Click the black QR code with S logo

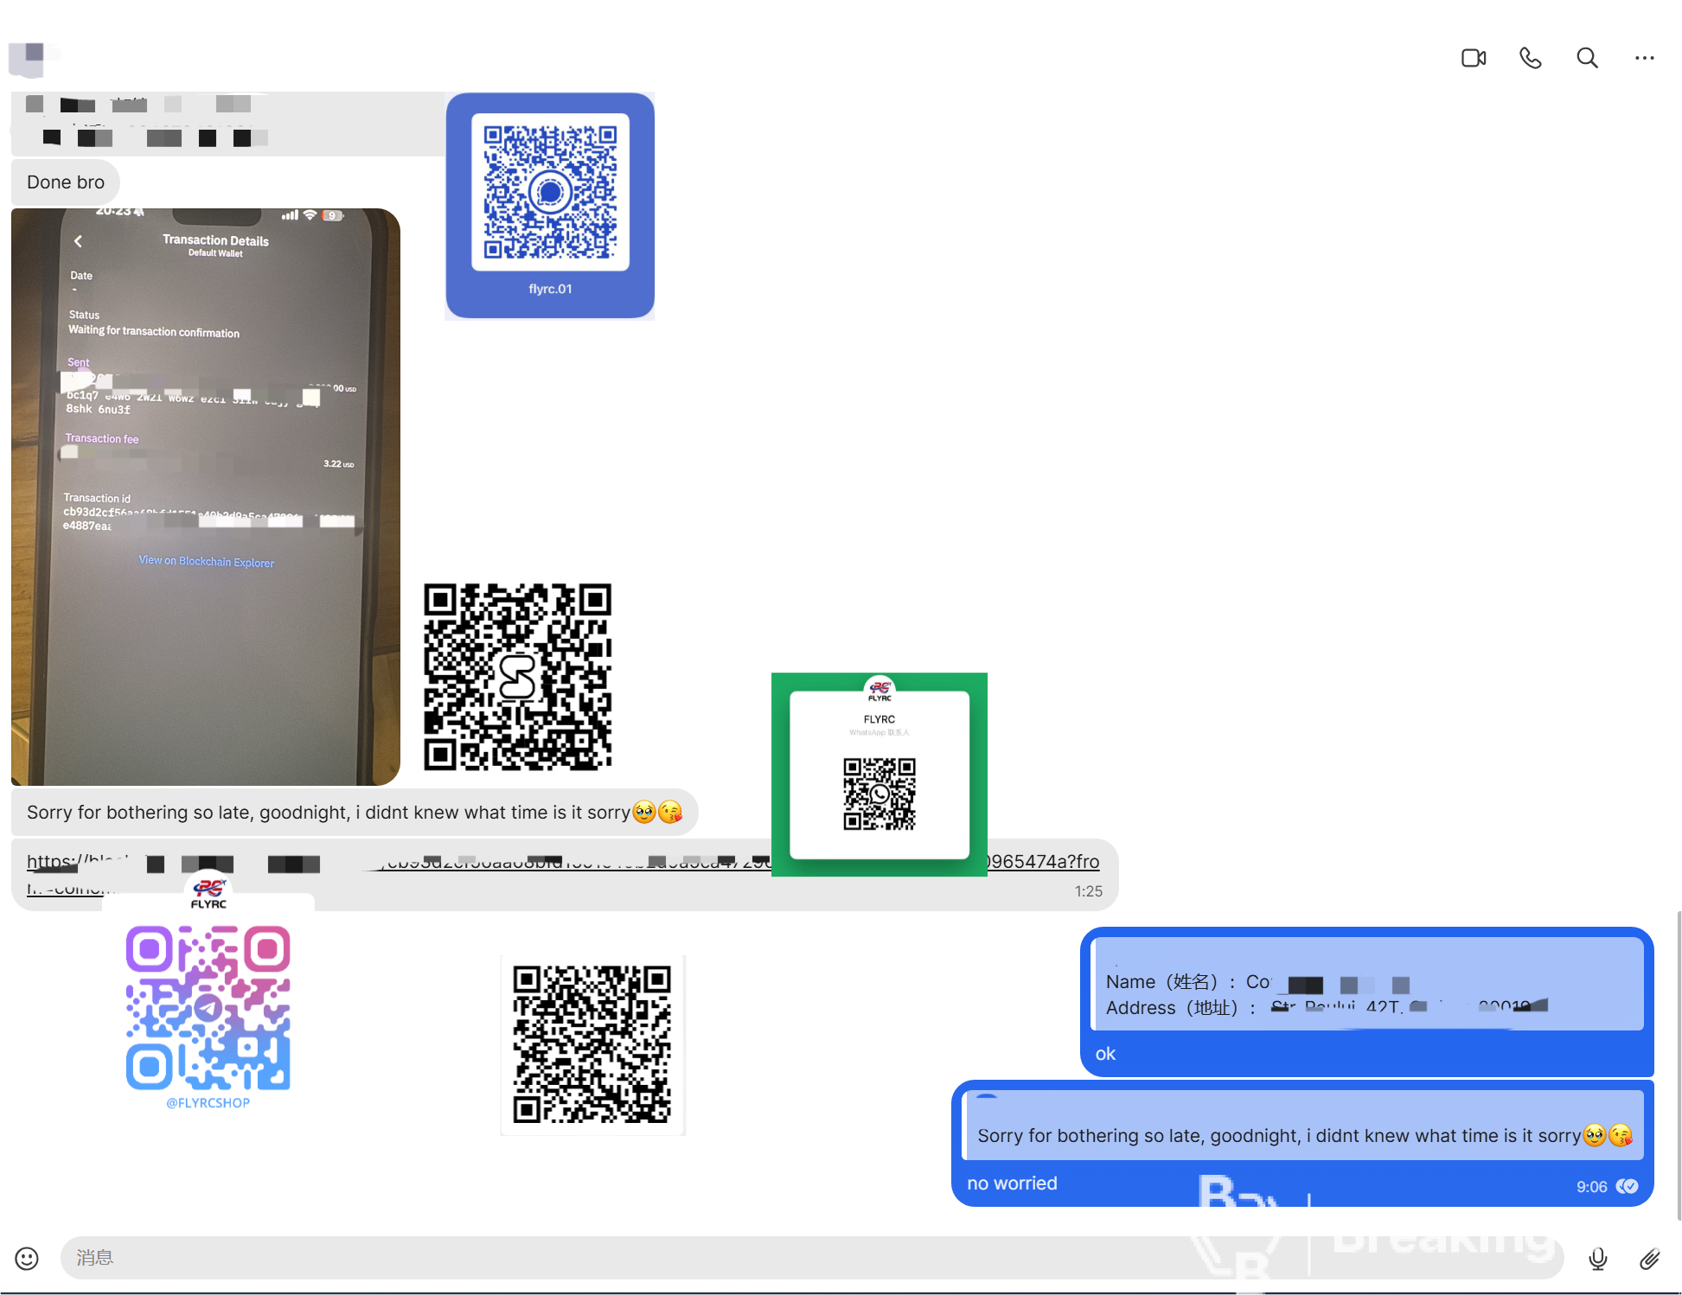[518, 677]
